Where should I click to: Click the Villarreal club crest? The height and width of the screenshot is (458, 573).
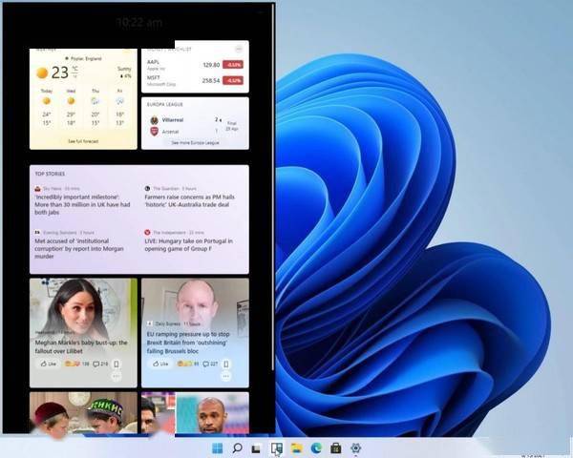point(154,120)
